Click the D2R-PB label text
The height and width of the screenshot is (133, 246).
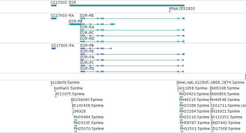point(87,46)
